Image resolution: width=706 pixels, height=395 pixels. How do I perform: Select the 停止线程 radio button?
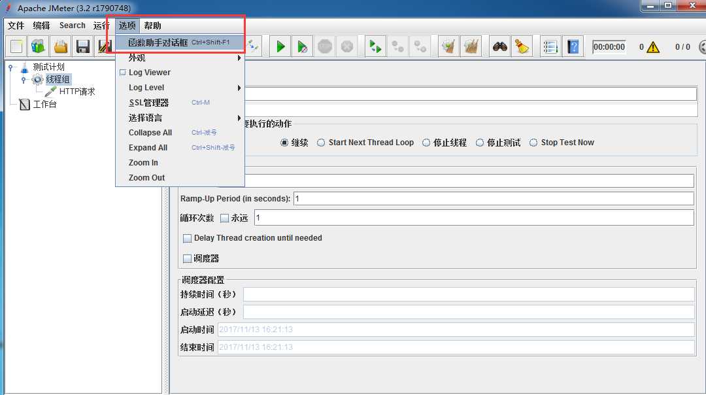click(x=426, y=143)
